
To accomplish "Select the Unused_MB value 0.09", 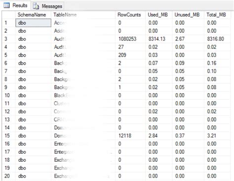I will [180, 63].
